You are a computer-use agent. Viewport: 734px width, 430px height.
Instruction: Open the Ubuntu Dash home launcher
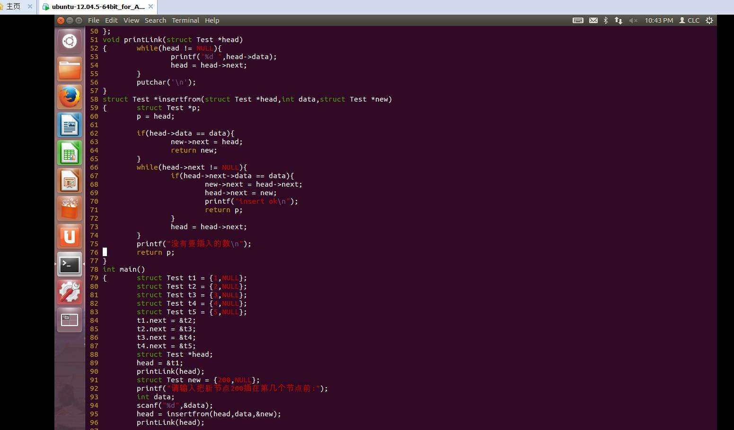(x=70, y=42)
